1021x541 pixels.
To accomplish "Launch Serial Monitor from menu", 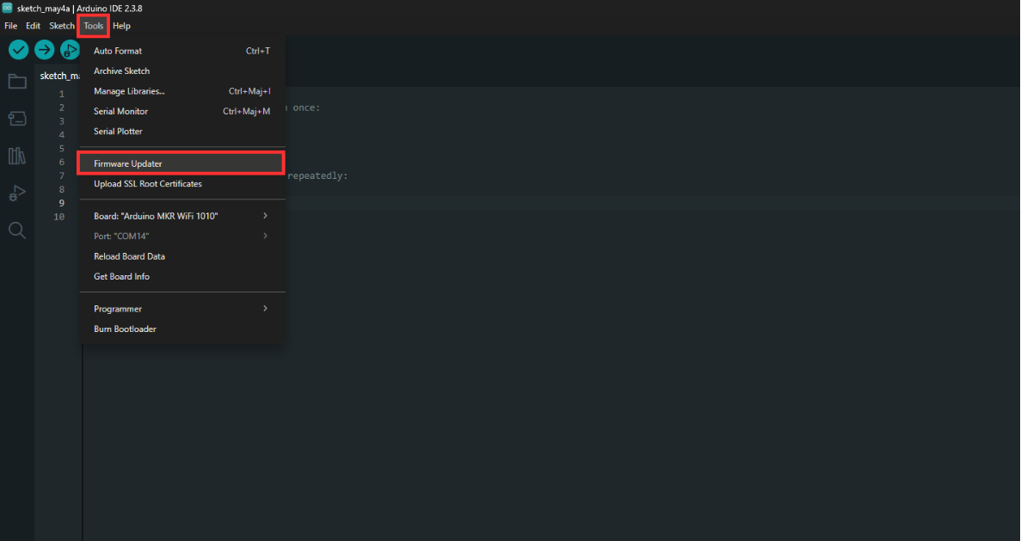I will (x=182, y=111).
